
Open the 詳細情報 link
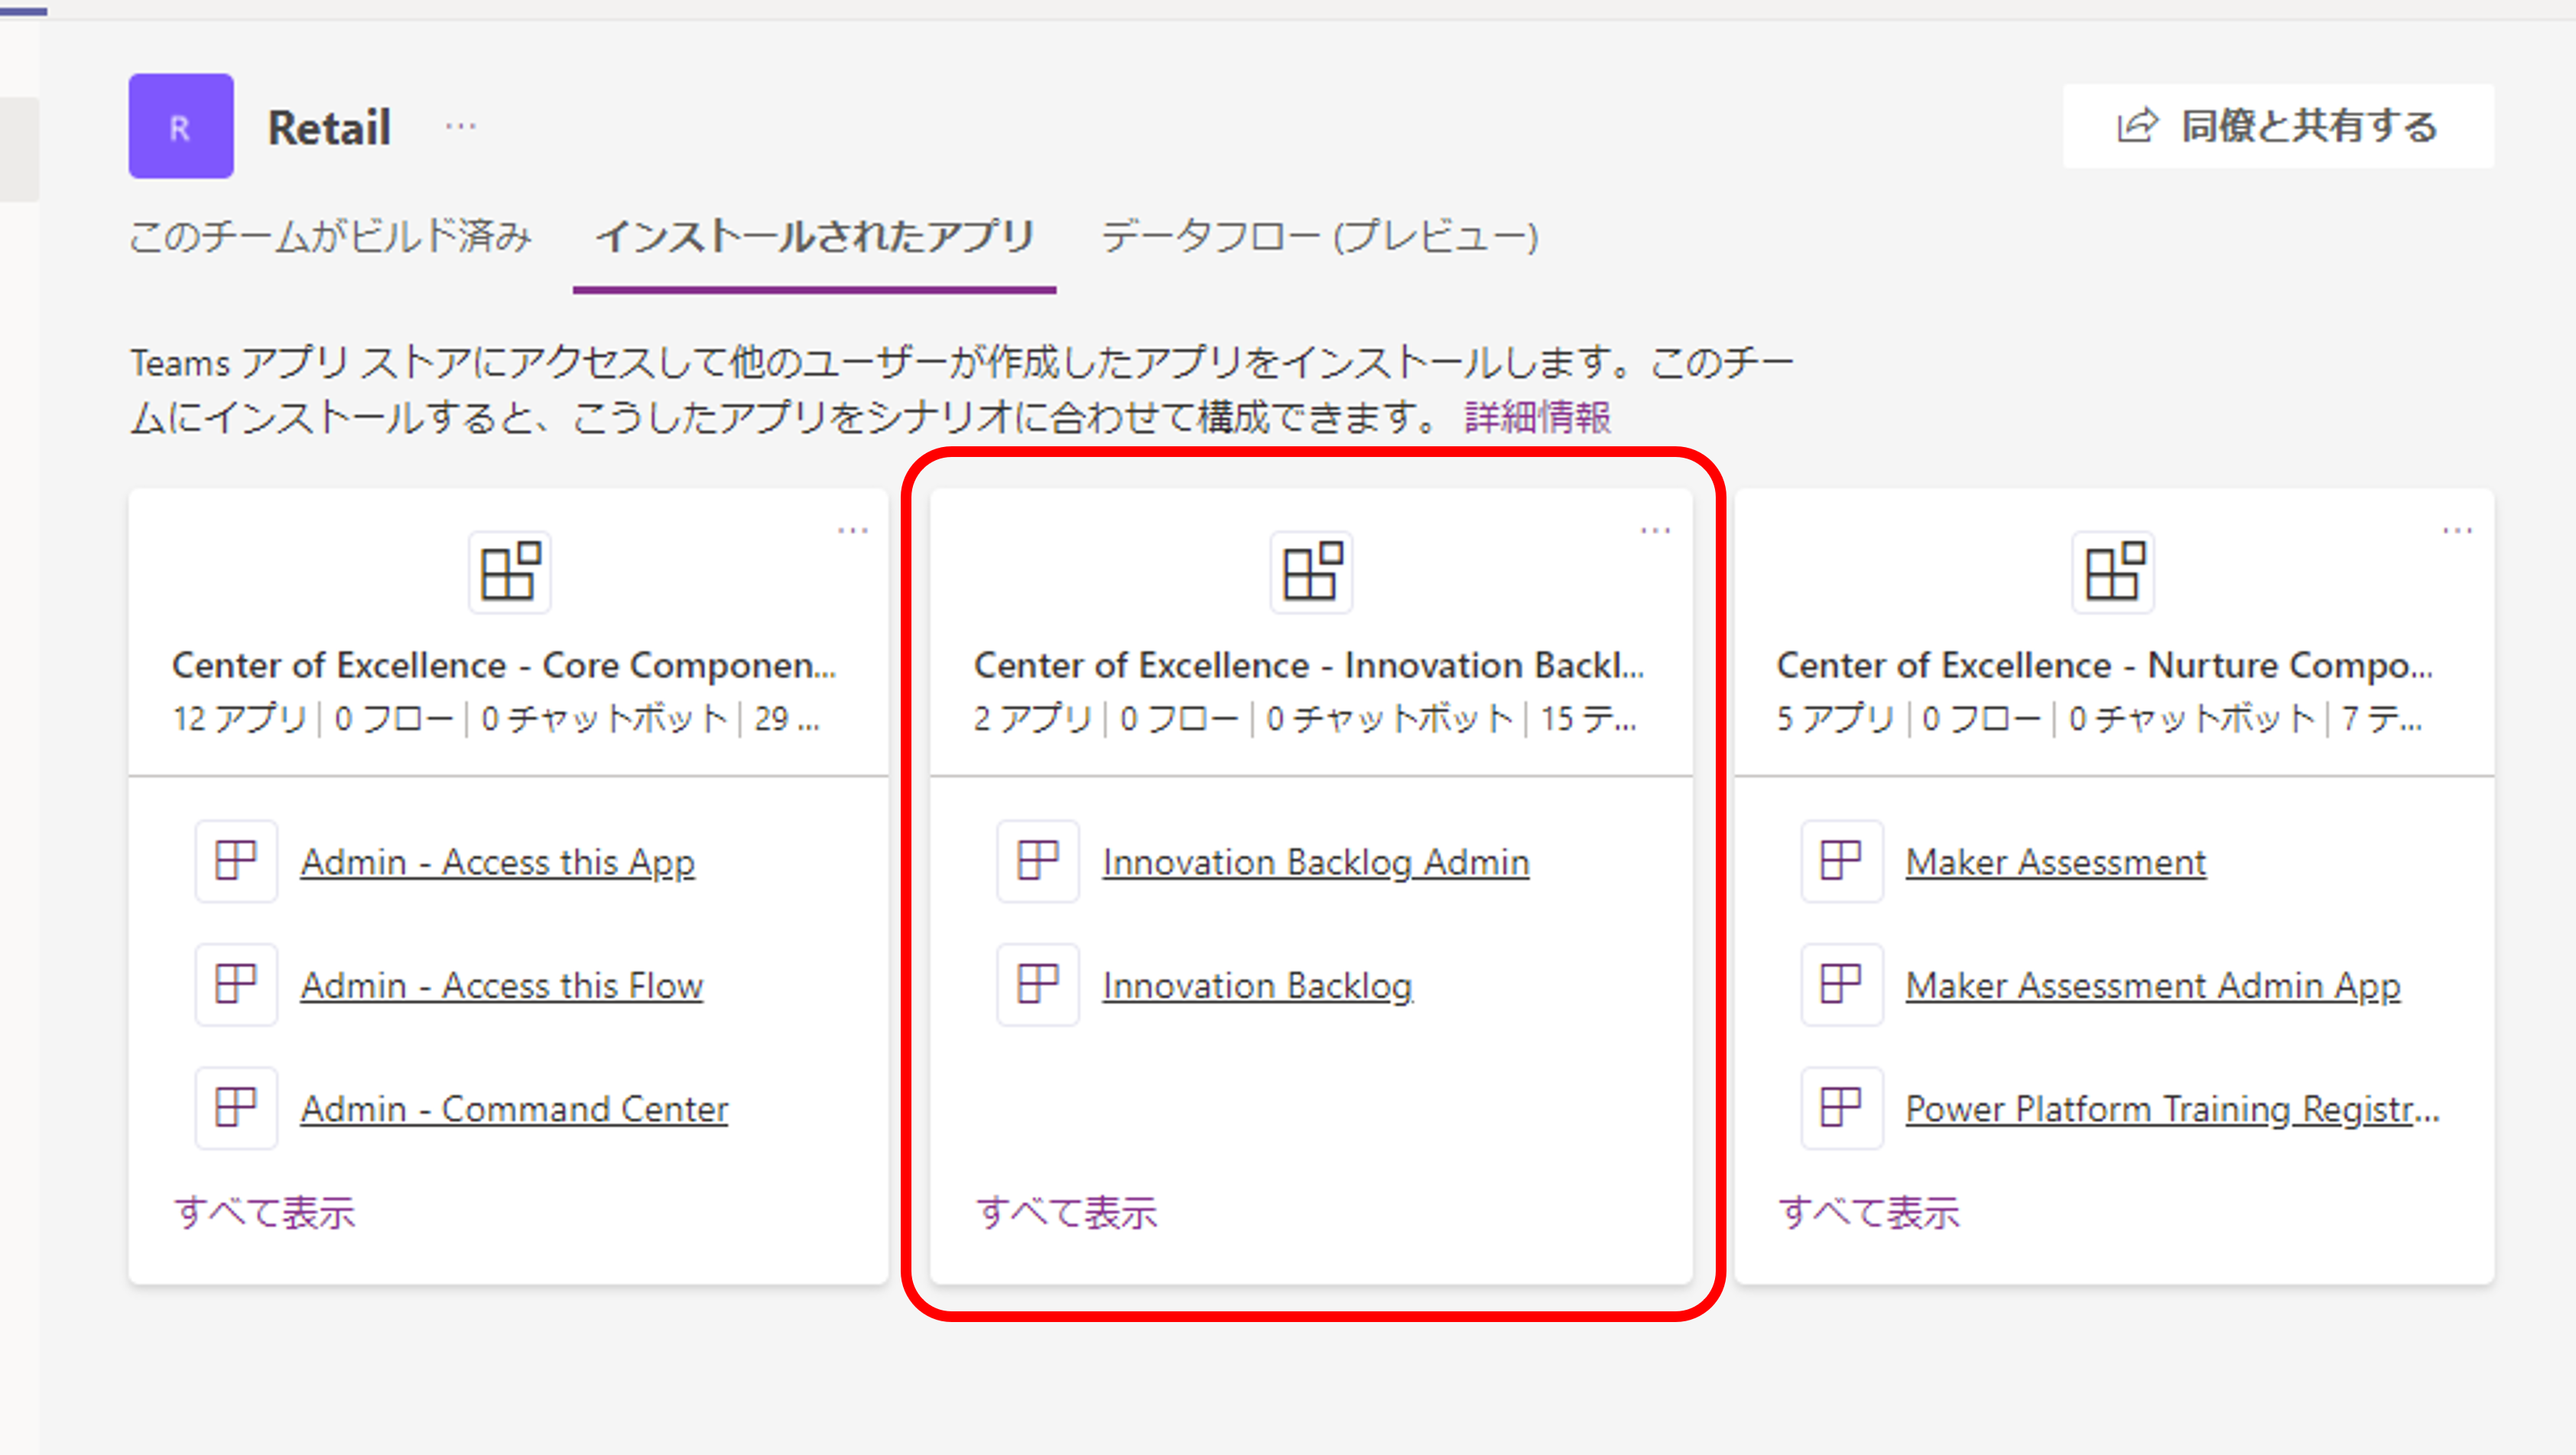point(1538,418)
